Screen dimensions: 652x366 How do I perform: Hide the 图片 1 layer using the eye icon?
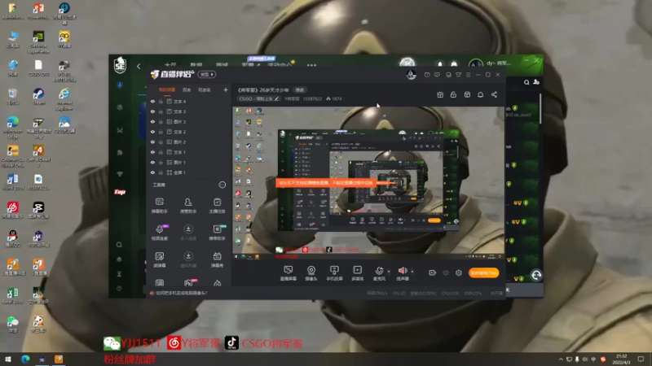tap(152, 162)
